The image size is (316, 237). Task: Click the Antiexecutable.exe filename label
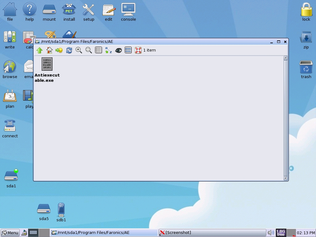pos(47,77)
